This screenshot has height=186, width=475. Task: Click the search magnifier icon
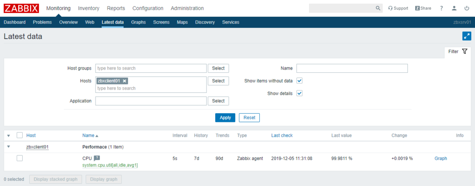378,8
